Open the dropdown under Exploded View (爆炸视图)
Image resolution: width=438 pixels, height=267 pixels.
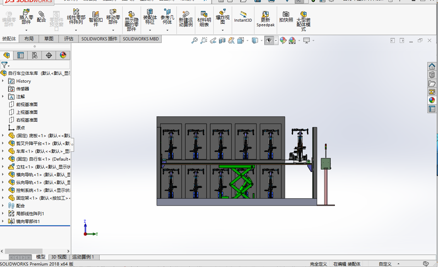(x=223, y=30)
